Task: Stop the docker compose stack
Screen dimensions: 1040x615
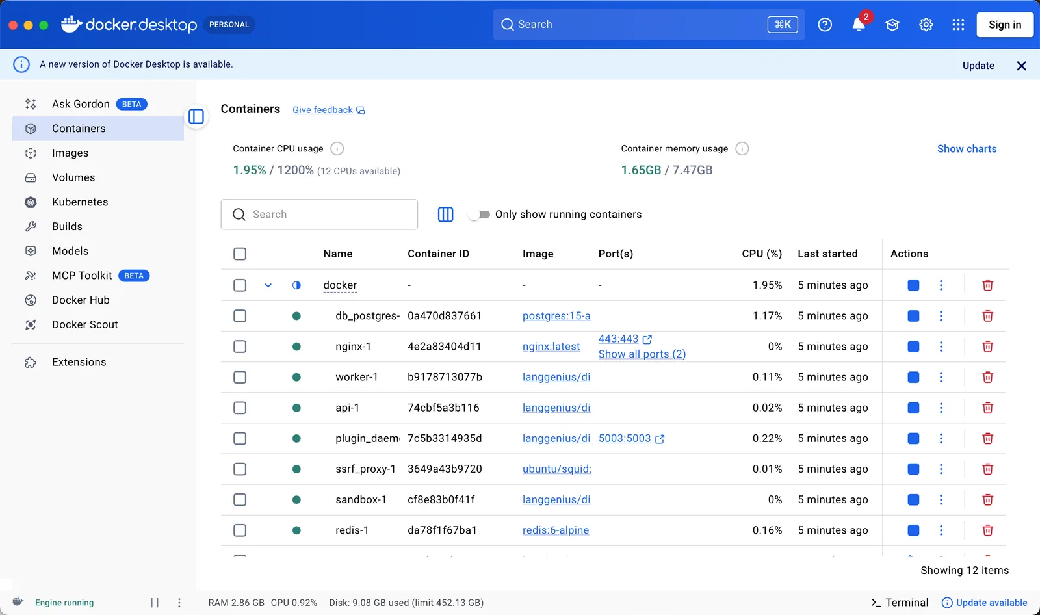Action: [x=913, y=285]
